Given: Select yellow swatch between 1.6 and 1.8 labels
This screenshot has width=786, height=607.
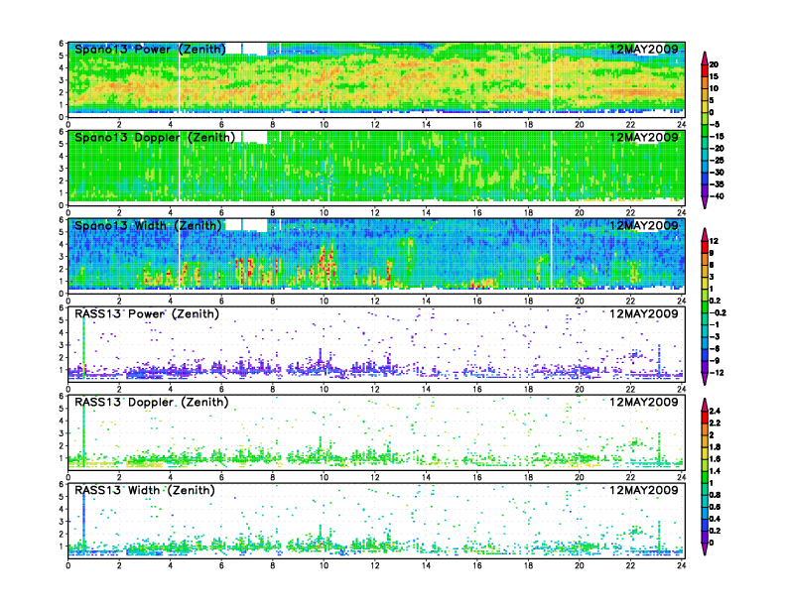Looking at the screenshot, I should click(705, 452).
